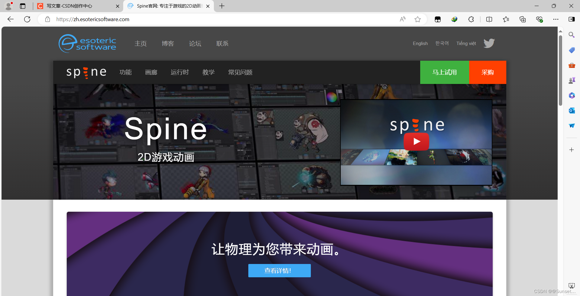Viewport: 580px width, 296px height.
Task: Open 博客 in site navigation
Action: pos(168,43)
